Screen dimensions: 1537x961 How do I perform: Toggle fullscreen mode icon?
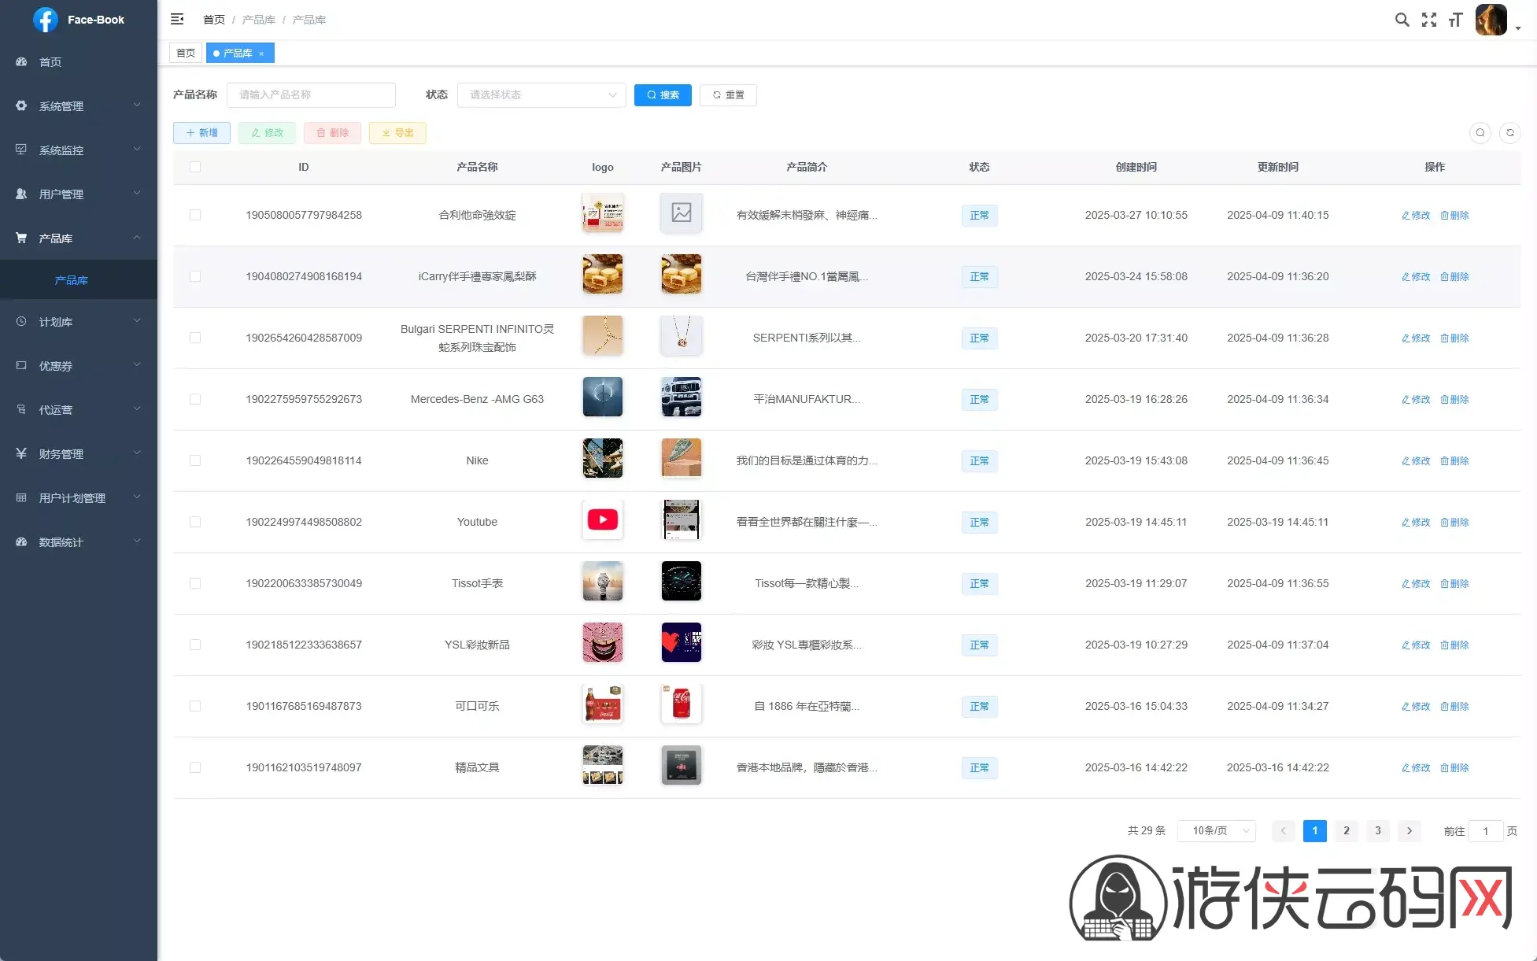click(x=1428, y=20)
